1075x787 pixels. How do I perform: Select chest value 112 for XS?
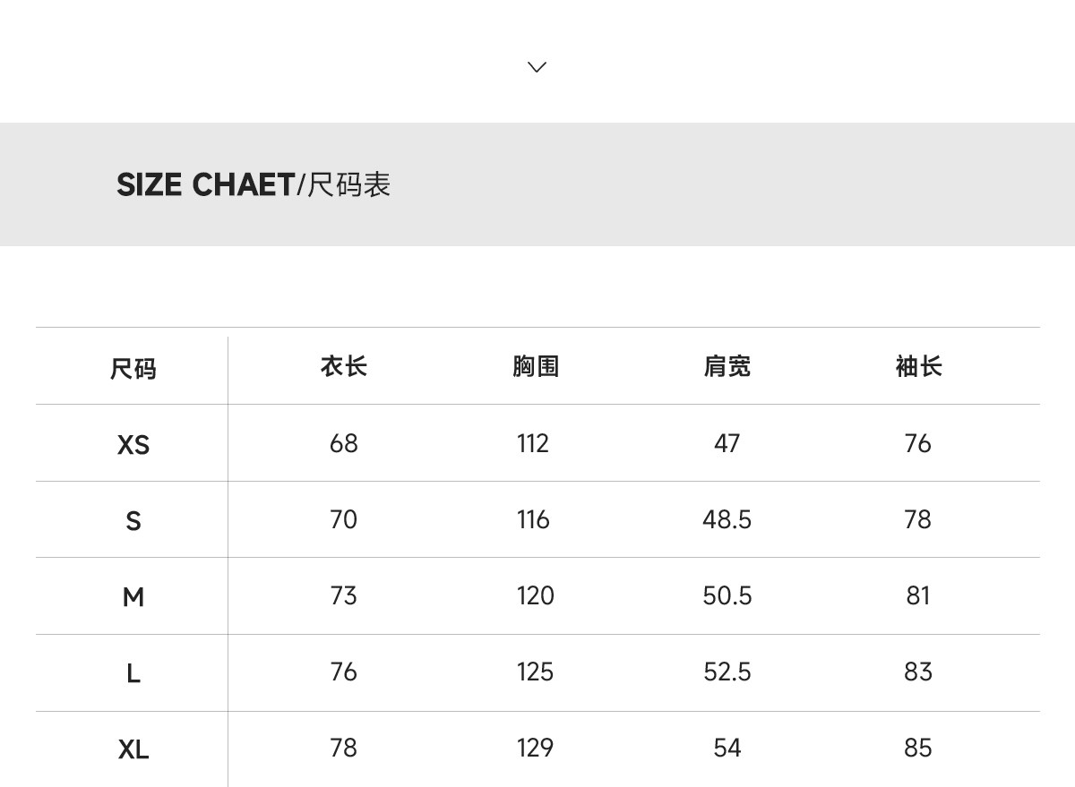(533, 443)
